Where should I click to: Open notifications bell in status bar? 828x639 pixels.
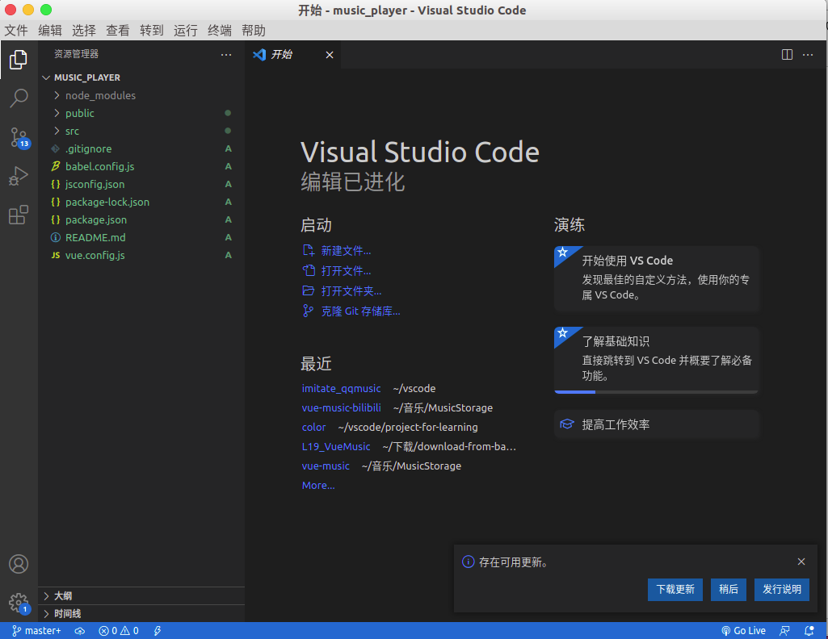click(809, 631)
